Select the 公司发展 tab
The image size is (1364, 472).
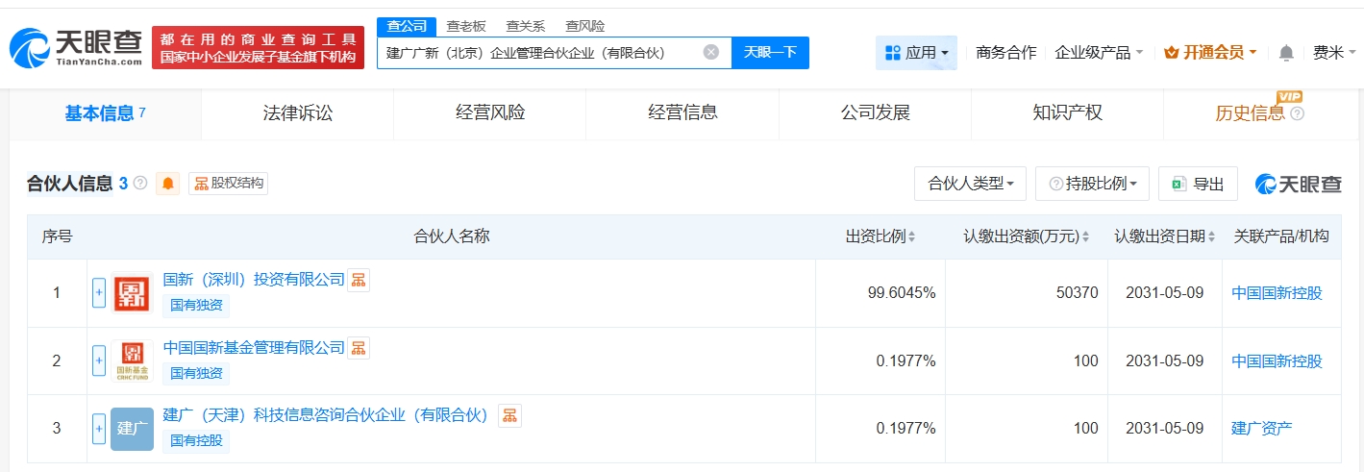tap(875, 113)
